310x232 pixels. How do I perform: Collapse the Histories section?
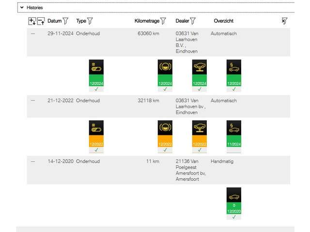22,8
